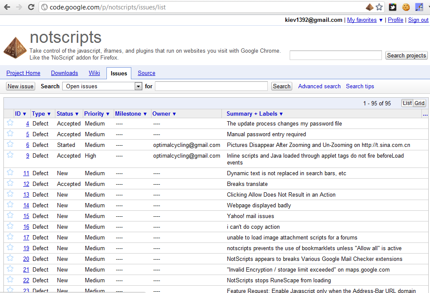Viewport: 430px width, 293px height.
Task: Switch to Grid view
Action: (x=419, y=103)
